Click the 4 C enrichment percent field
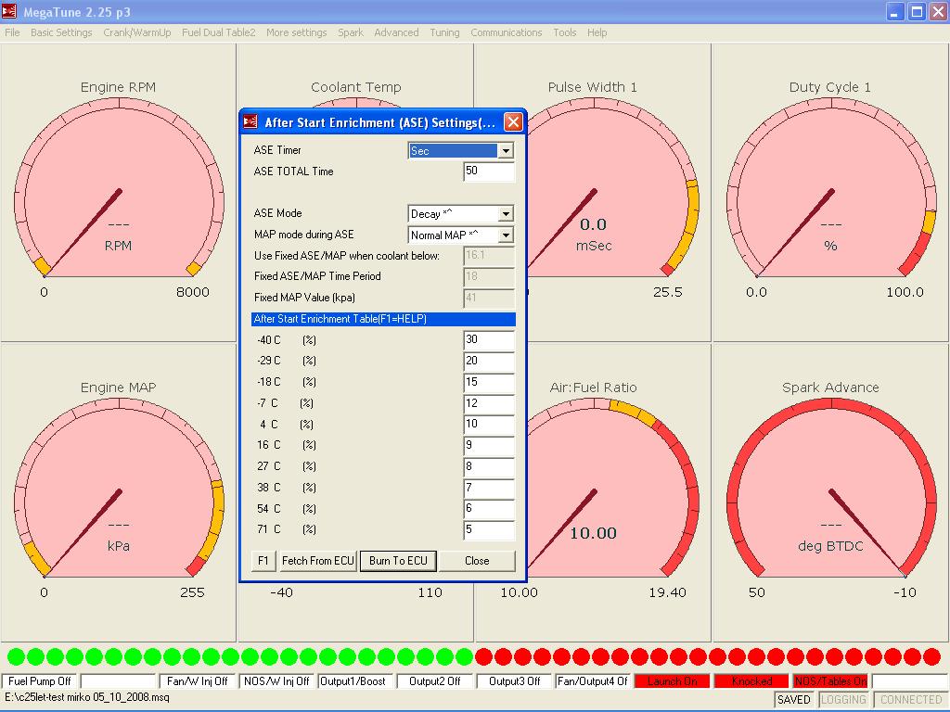 [489, 425]
